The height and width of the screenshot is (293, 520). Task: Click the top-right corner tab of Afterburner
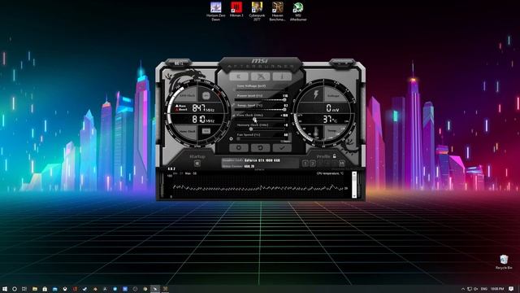point(343,63)
